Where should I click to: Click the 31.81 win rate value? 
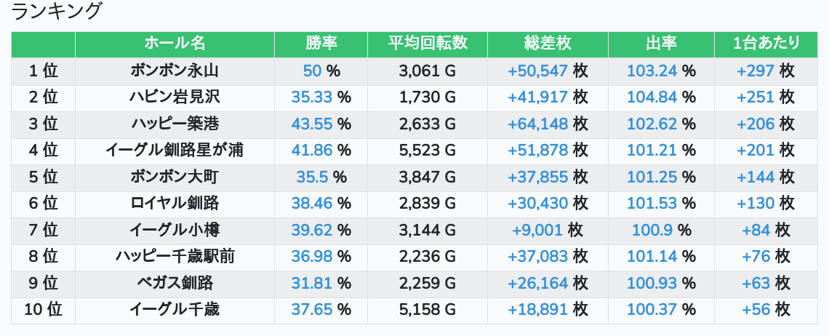coord(311,283)
